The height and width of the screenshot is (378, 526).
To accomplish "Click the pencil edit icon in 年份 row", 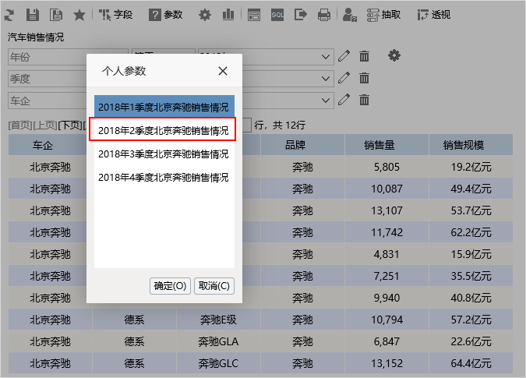I will 344,56.
